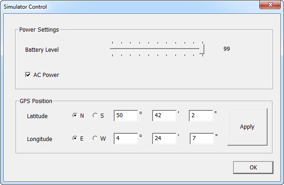
Task: Click the Battery Level slider thumb
Action: pyautogui.click(x=202, y=49)
